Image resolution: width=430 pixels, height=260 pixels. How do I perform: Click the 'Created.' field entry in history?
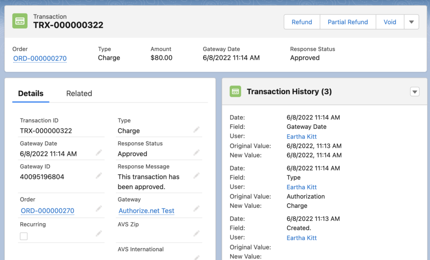299,228
